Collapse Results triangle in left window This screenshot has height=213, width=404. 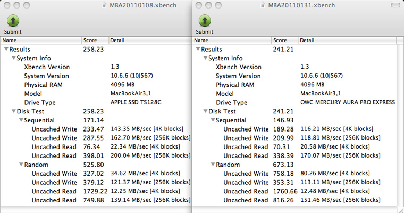[6, 49]
